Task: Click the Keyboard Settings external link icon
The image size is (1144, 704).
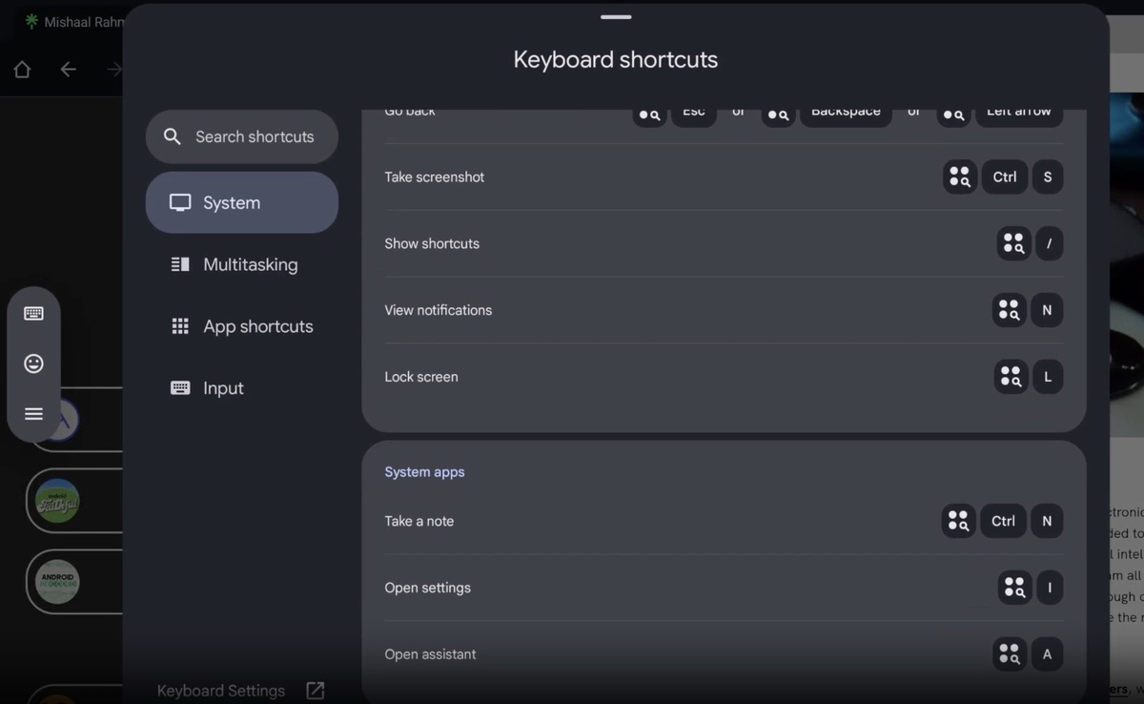Action: [315, 691]
